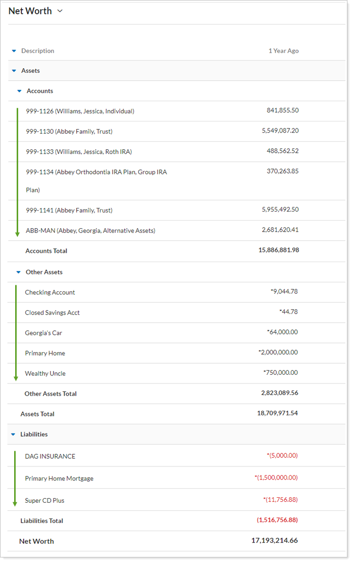
Task: Click the Georgia's Car asset entry
Action: 43,333
